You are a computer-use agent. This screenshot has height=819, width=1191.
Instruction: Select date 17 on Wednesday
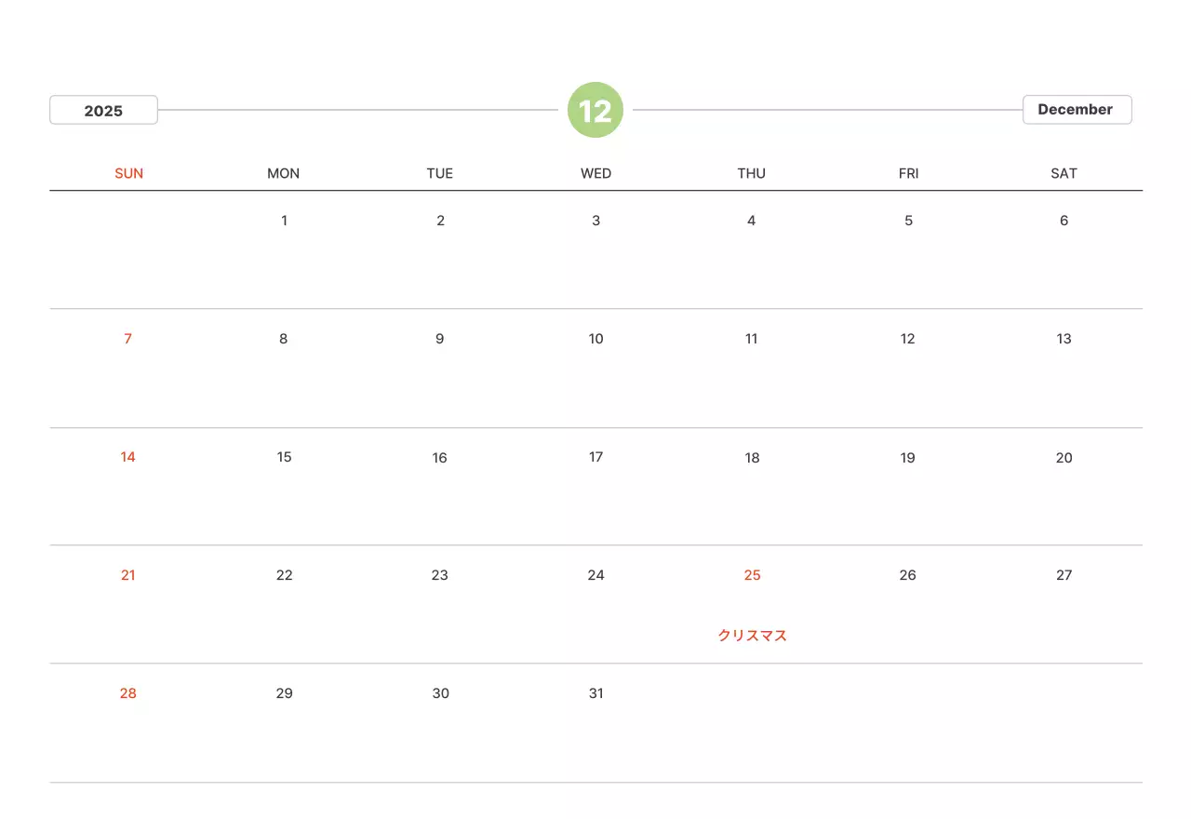[x=595, y=457]
